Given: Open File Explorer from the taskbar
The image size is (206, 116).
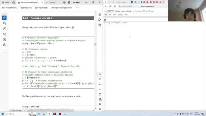Looking at the screenshot, I should pos(44,114).
